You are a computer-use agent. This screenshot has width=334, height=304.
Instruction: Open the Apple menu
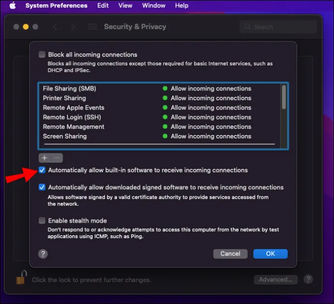[13, 5]
